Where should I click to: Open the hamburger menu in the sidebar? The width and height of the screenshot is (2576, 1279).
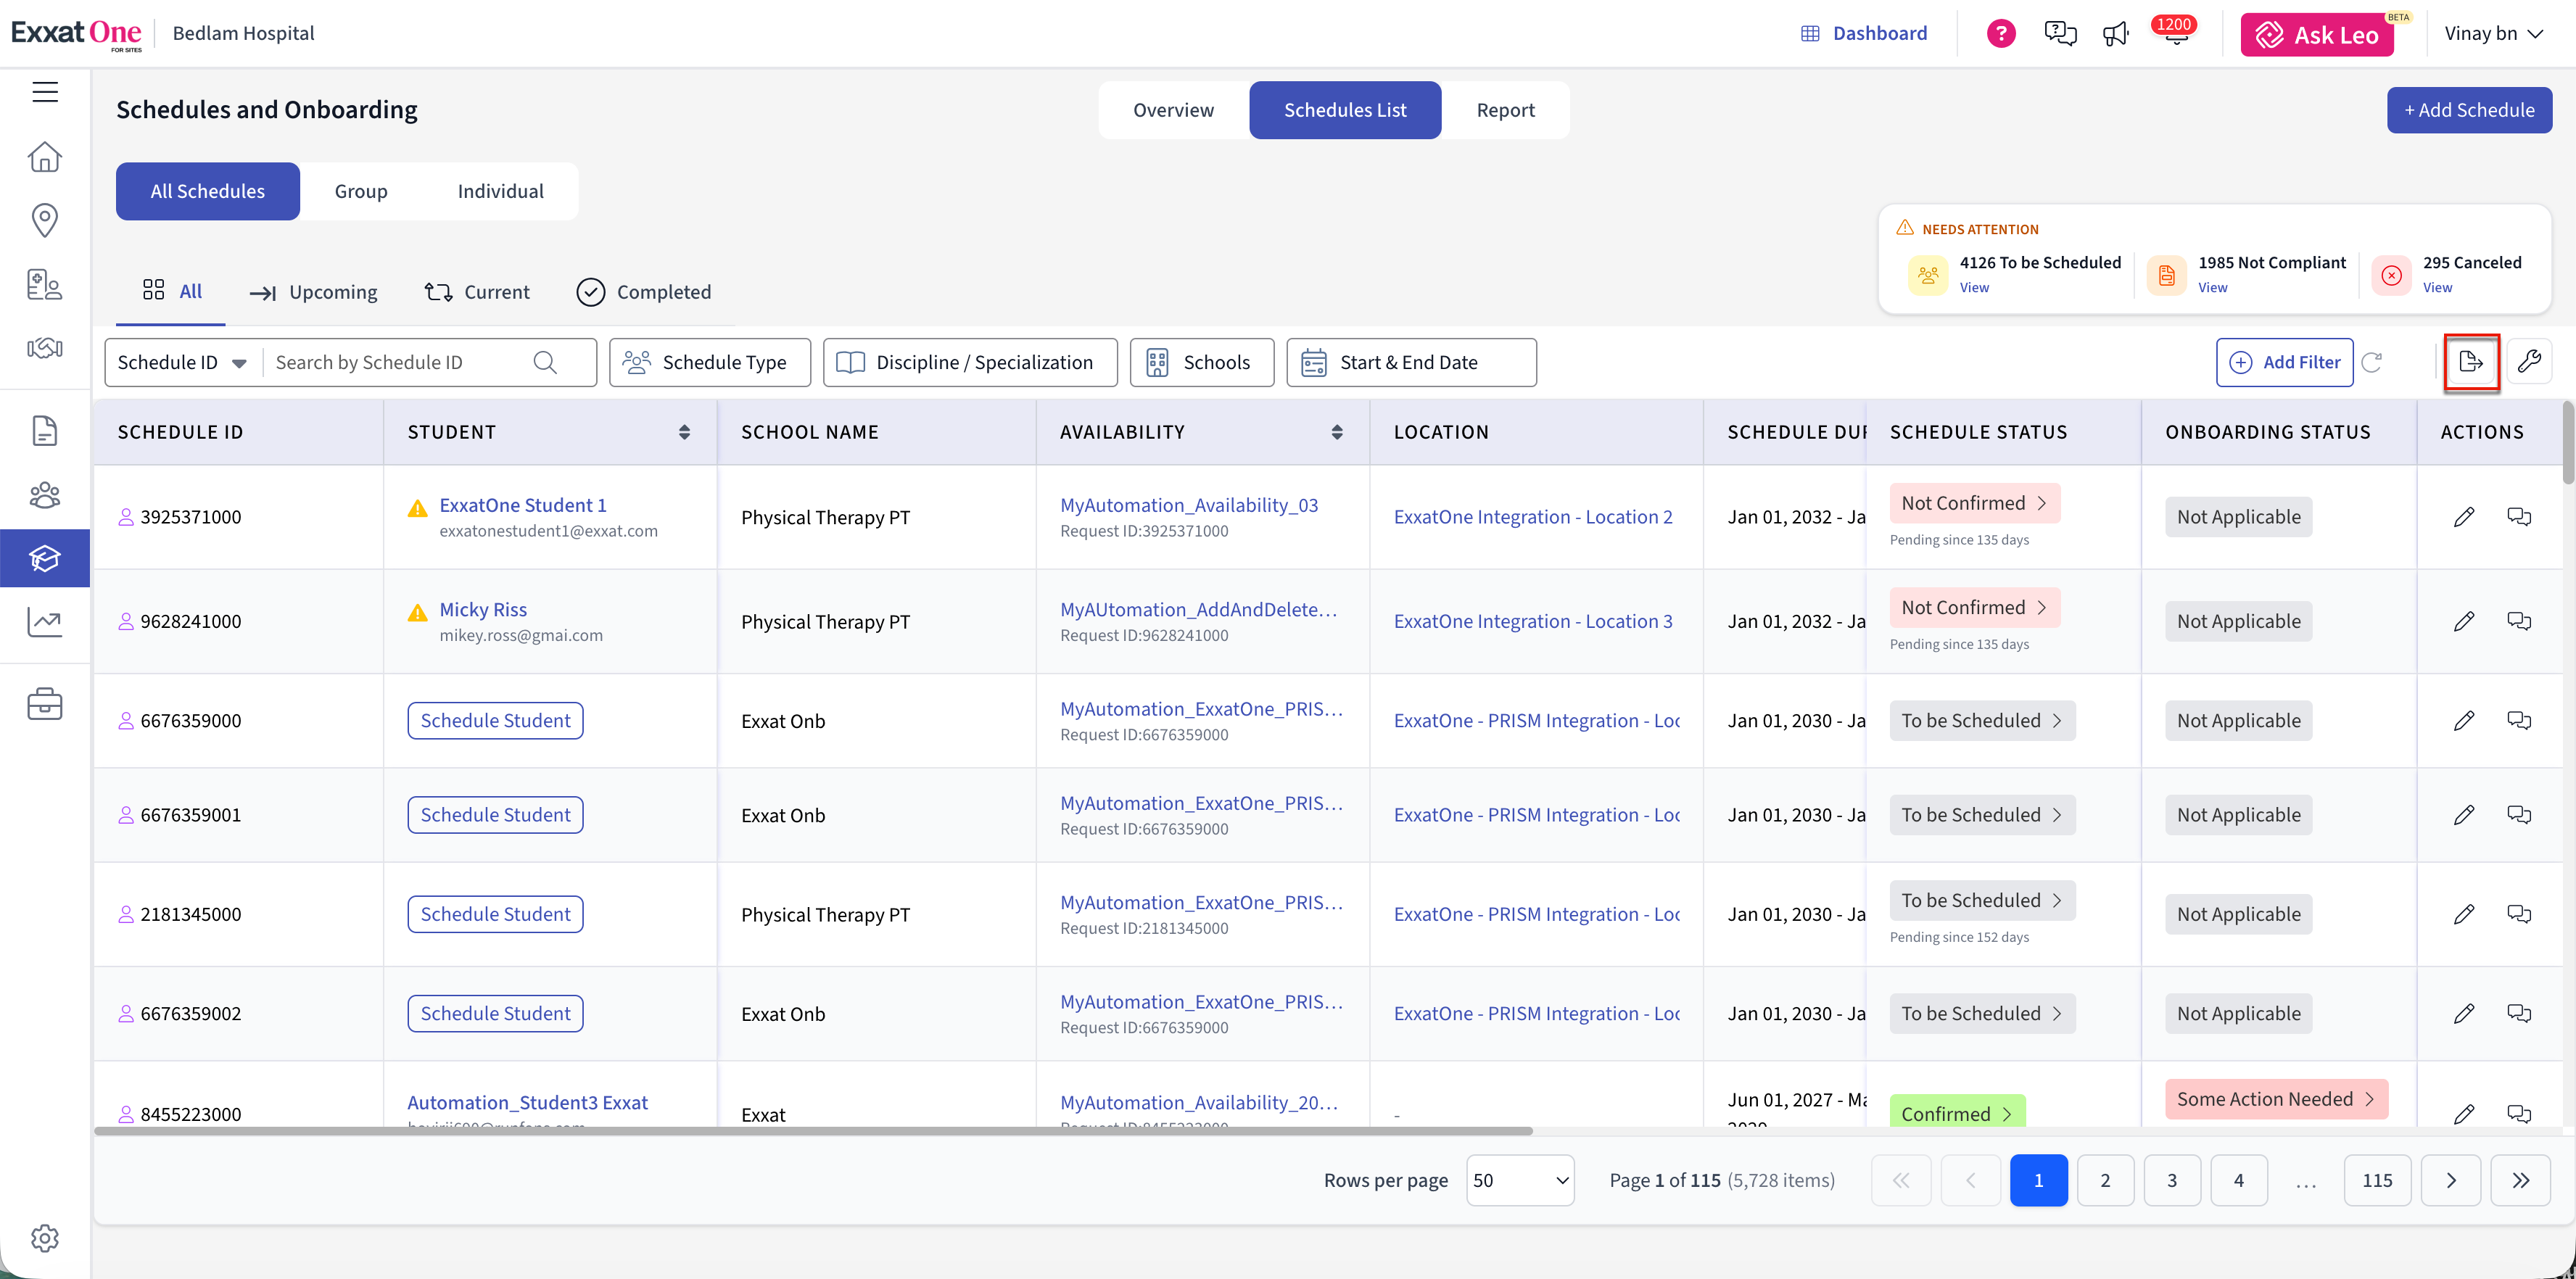pyautogui.click(x=45, y=92)
